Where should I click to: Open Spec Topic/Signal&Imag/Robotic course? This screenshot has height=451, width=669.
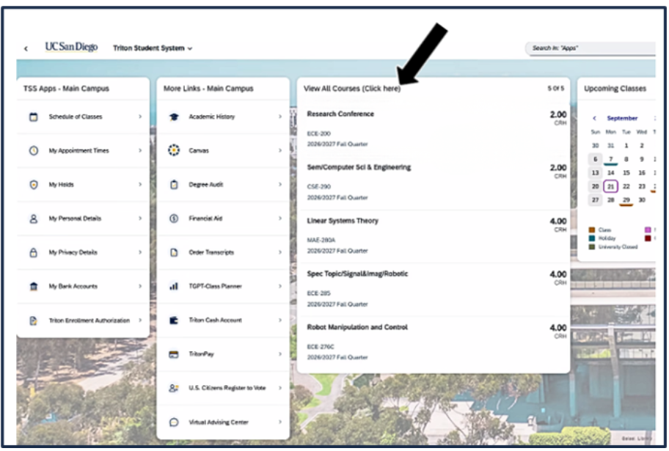[x=434, y=289]
